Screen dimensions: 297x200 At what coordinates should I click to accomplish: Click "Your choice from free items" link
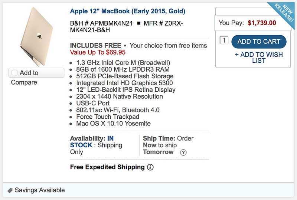point(168,46)
